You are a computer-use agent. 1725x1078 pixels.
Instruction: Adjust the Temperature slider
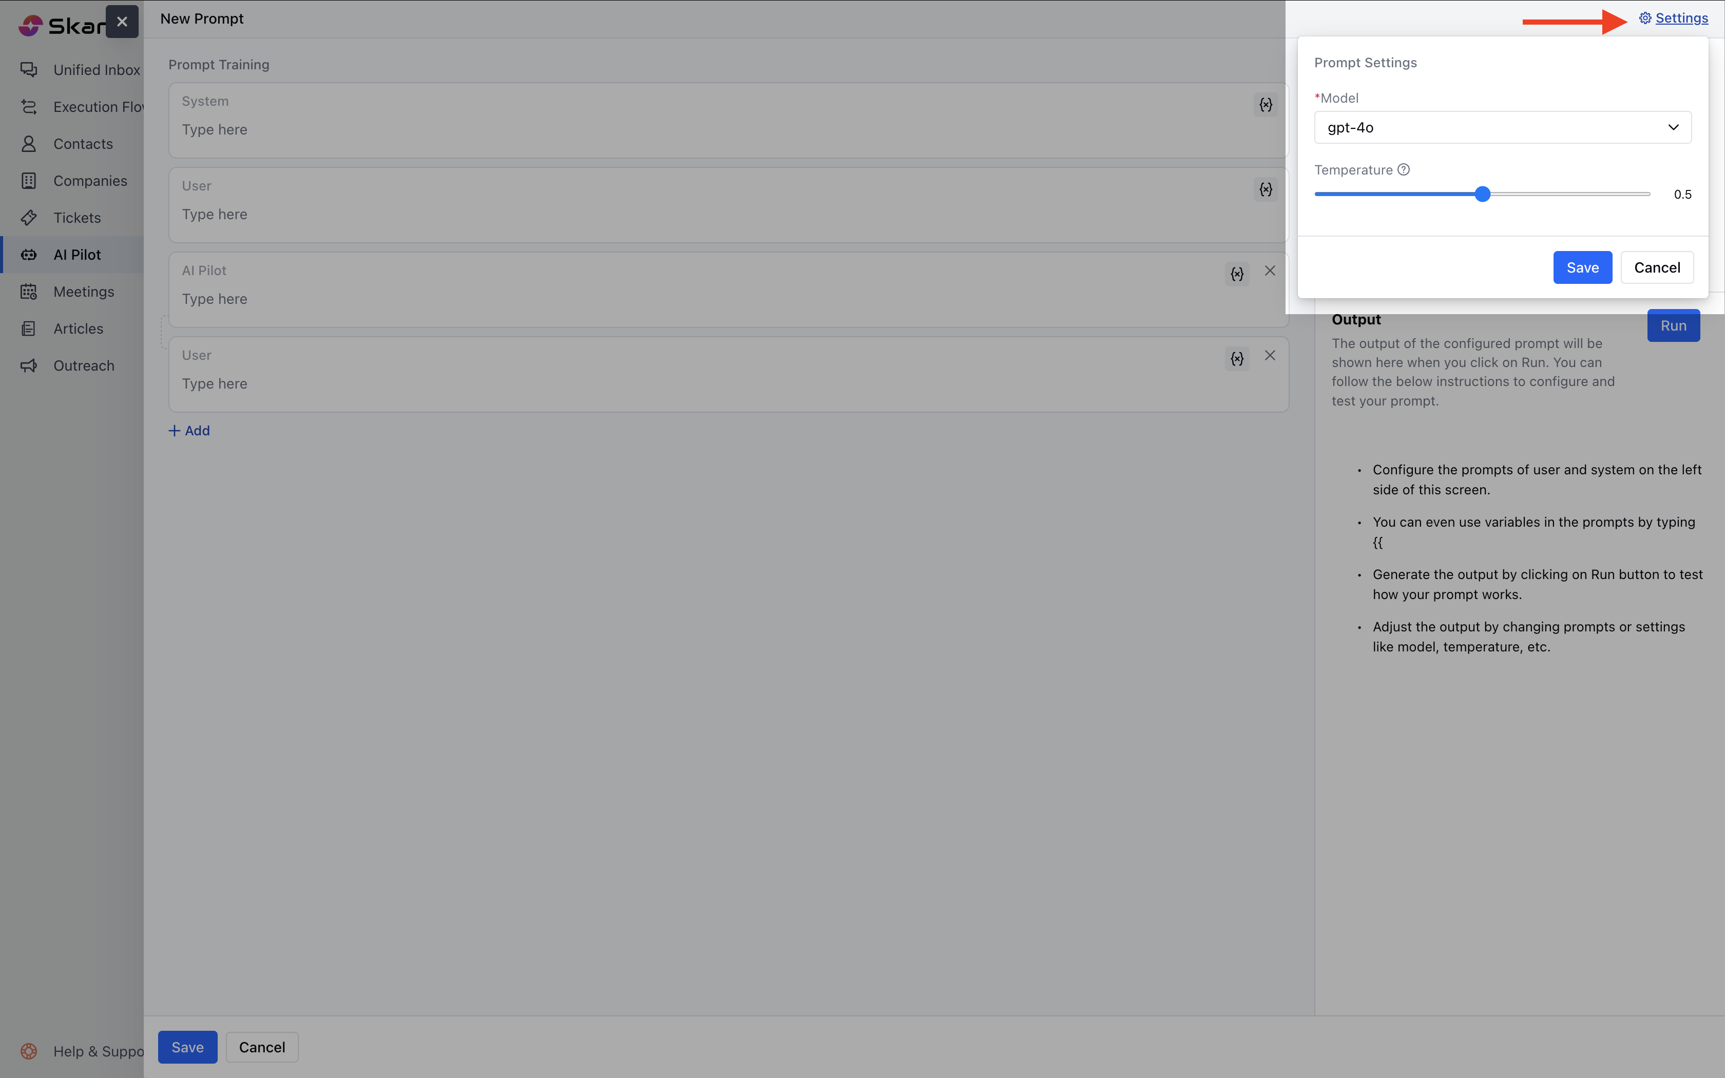1482,193
